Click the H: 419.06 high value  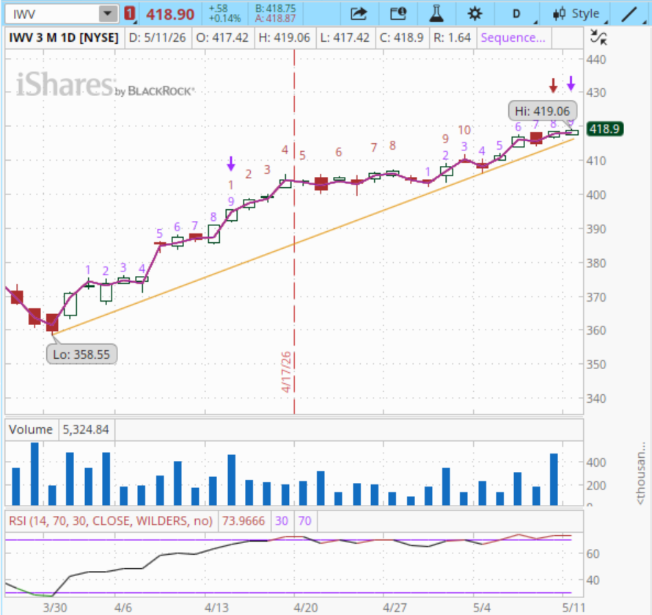pos(285,38)
